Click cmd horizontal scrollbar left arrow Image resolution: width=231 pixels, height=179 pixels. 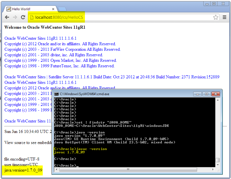click(x=57, y=170)
